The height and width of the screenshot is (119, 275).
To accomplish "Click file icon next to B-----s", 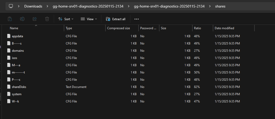I will point(9,43).
